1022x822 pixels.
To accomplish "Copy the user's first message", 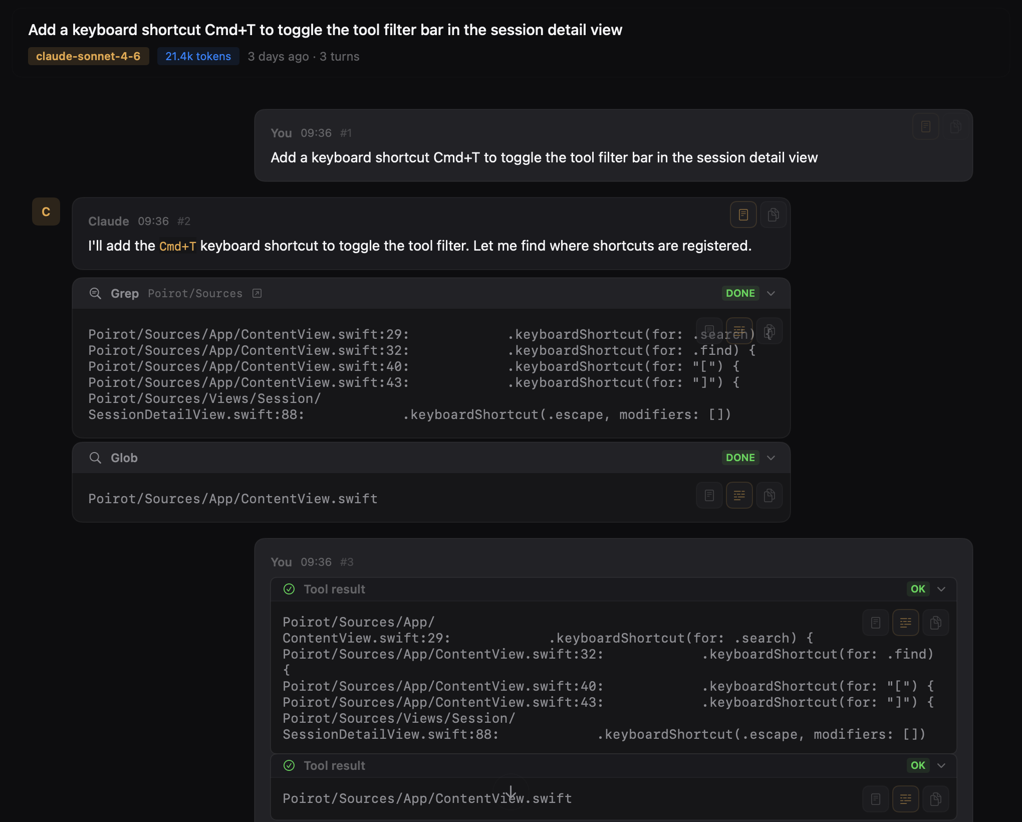I will pyautogui.click(x=956, y=126).
